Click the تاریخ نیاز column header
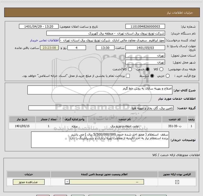The height and width of the screenshot is (196, 203). tap(22, 119)
